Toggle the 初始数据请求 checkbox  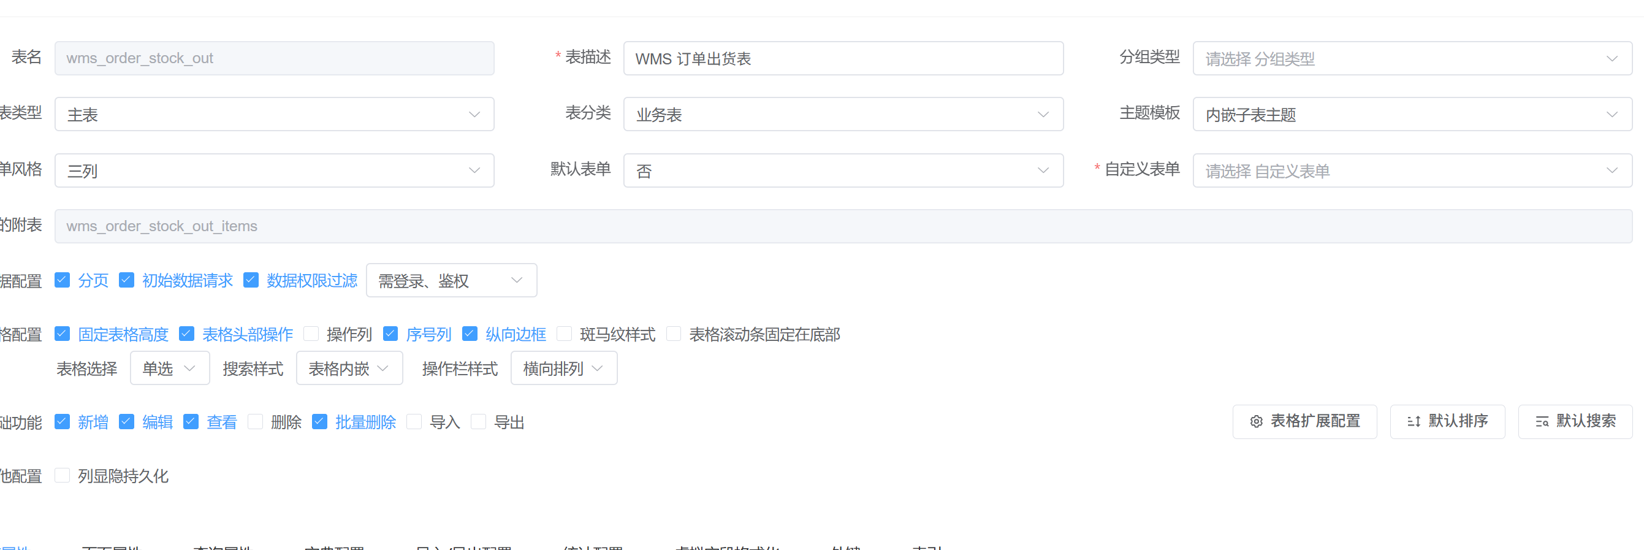(x=126, y=280)
